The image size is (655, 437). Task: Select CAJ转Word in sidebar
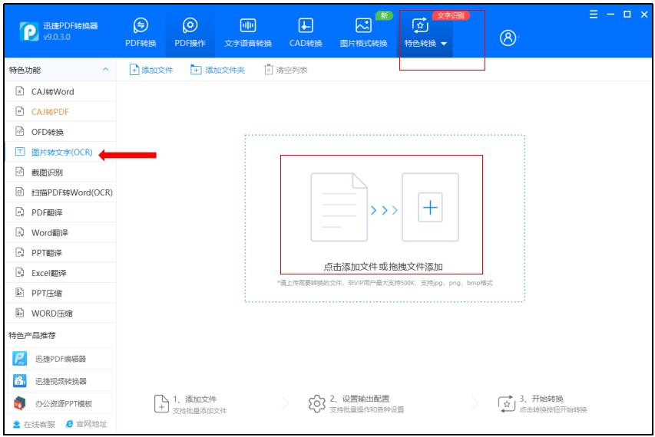point(61,91)
